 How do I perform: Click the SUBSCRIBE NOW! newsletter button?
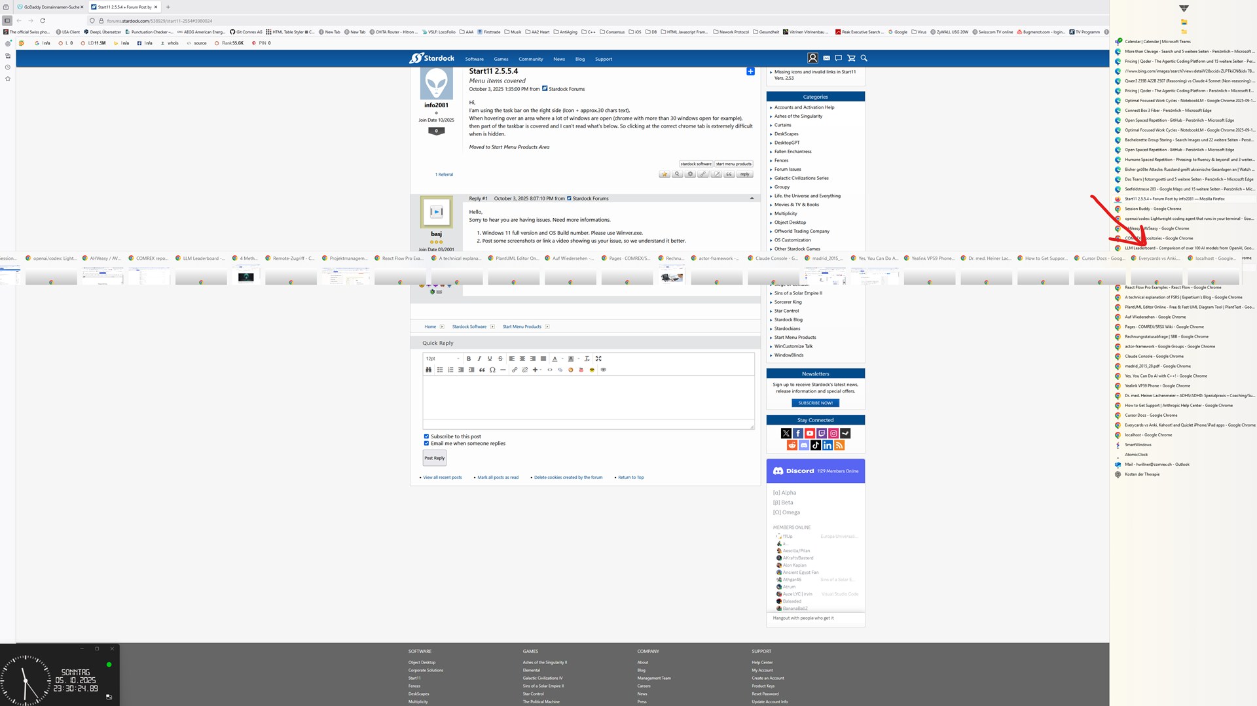(815, 403)
